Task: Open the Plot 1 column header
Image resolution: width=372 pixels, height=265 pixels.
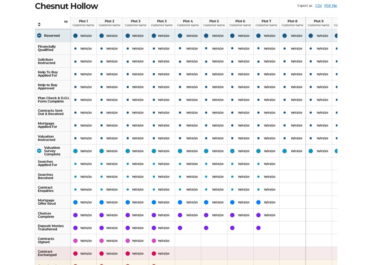Action: (83, 23)
